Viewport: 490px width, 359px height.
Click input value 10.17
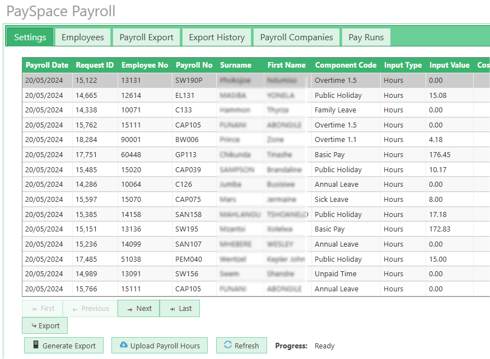(449, 169)
